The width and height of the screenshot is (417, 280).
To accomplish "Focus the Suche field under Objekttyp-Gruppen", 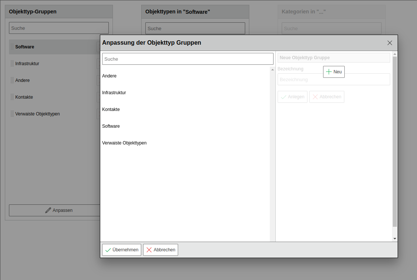I will pos(59,28).
